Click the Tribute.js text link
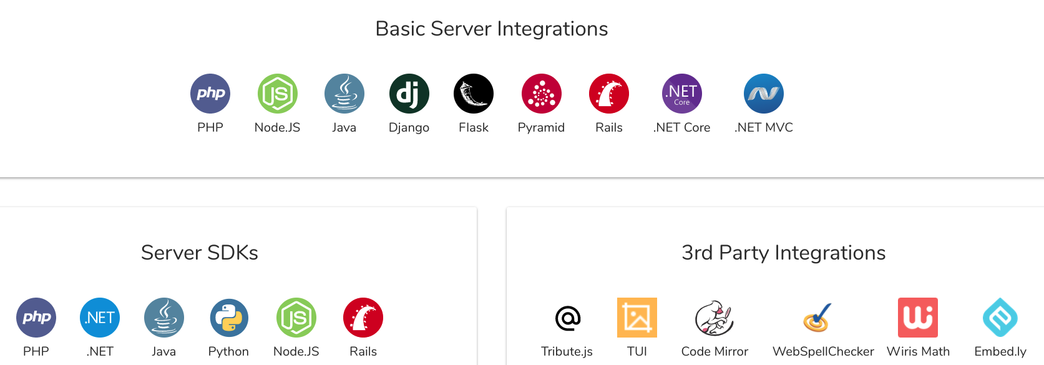The image size is (1044, 365). (x=567, y=351)
